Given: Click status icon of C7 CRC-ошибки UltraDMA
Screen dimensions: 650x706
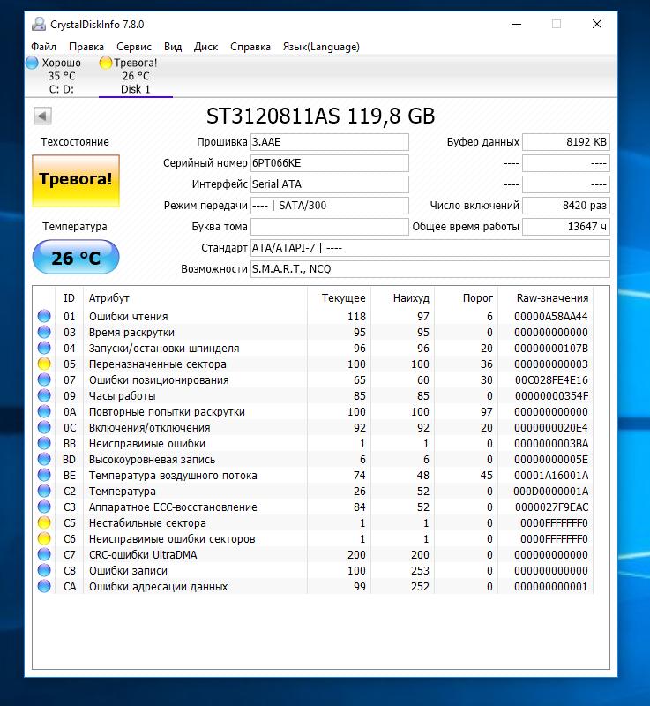Looking at the screenshot, I should tap(44, 554).
